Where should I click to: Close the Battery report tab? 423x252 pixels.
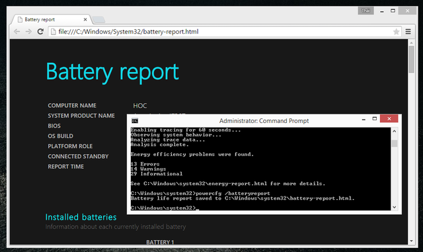85,19
